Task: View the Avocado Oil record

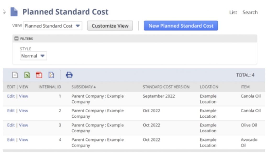Action: point(24,140)
